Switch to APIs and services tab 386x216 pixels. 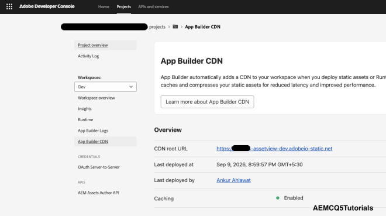tap(153, 6)
